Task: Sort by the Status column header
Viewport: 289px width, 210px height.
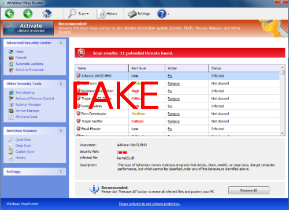Action: [x=244, y=68]
